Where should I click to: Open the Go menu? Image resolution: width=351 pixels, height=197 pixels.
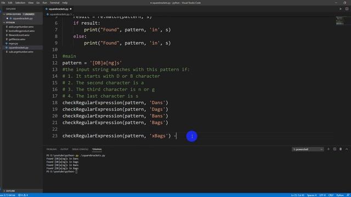[x=38, y=3]
